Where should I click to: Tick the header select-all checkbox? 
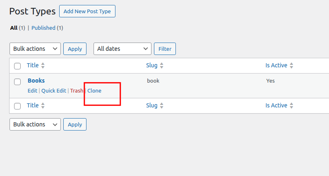pyautogui.click(x=17, y=66)
